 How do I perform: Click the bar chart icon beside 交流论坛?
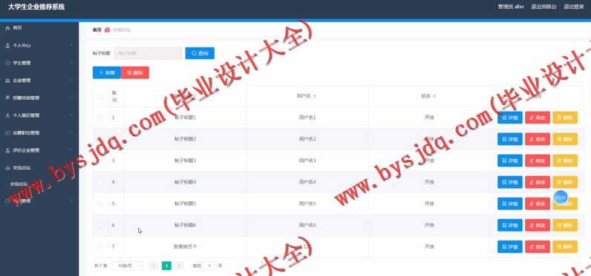[7, 168]
